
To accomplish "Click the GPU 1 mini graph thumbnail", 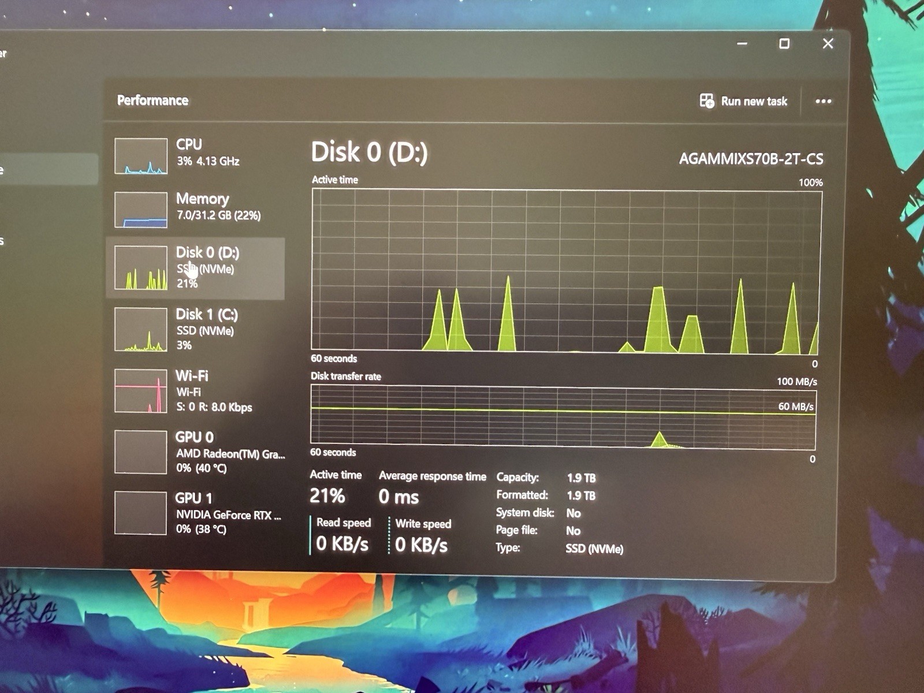I will (141, 513).
